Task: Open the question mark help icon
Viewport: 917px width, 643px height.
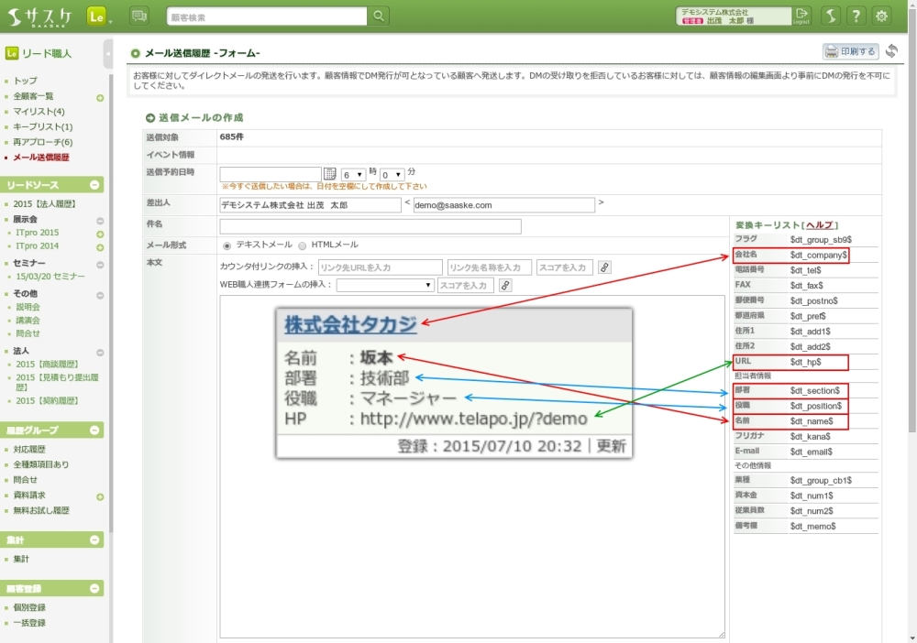Action: pyautogui.click(x=856, y=16)
